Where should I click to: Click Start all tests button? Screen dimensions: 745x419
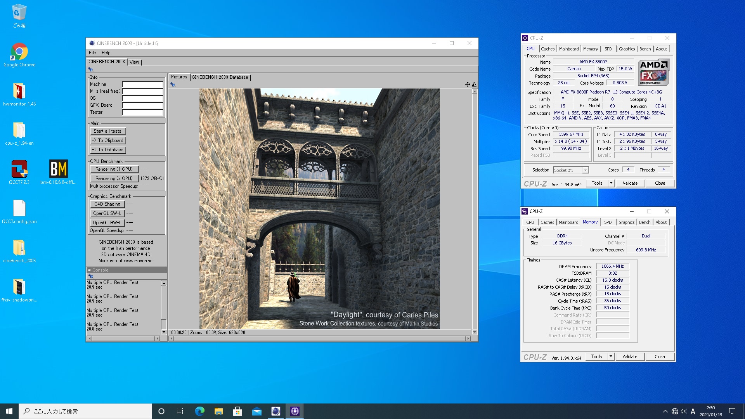[x=107, y=131]
